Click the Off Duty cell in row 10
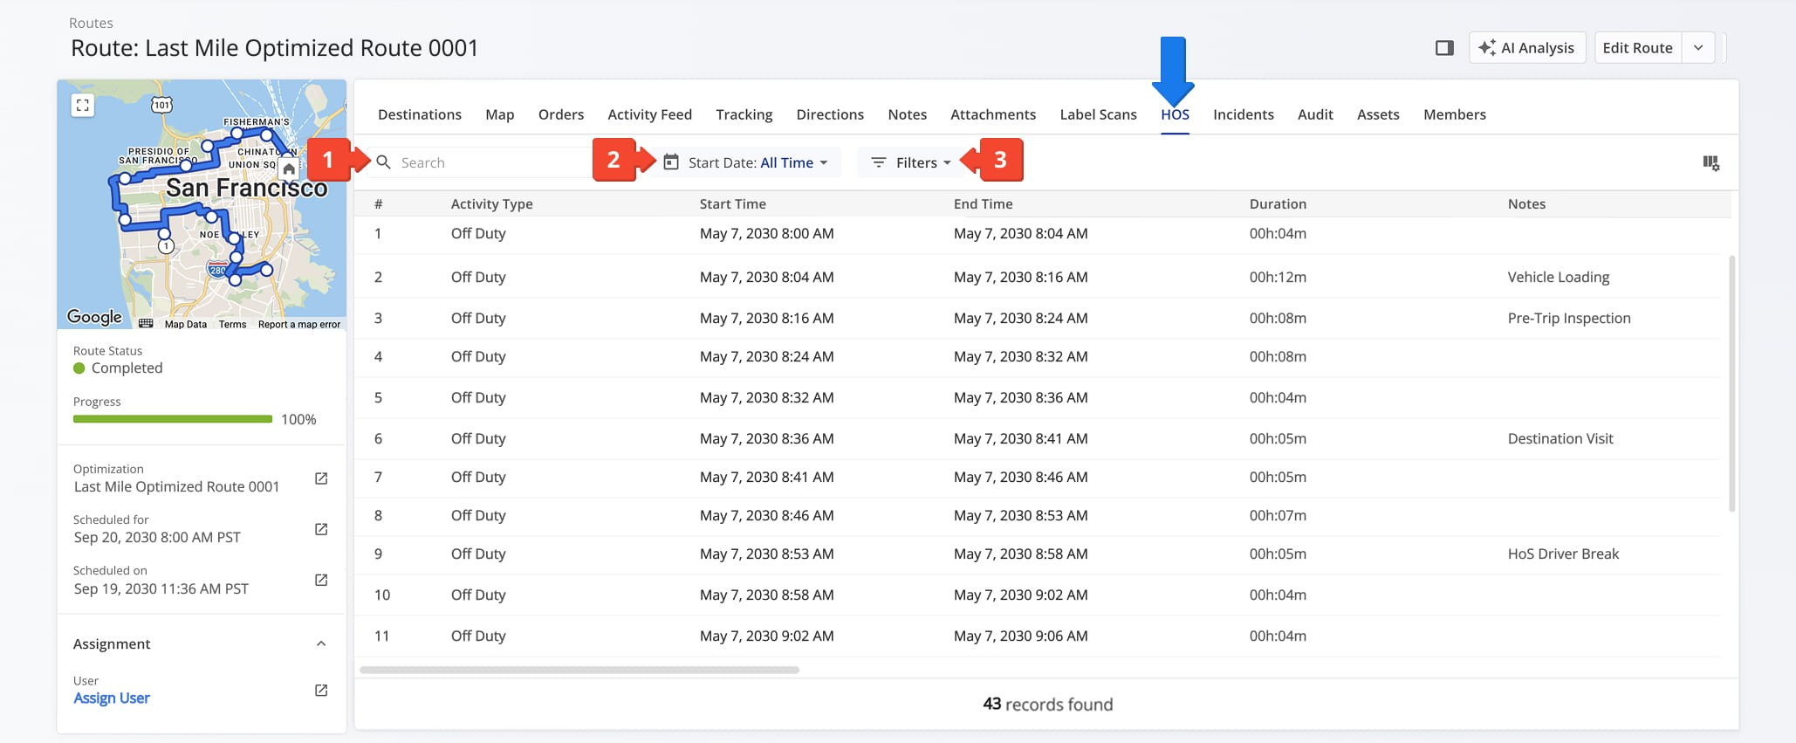The image size is (1796, 743). point(478,595)
